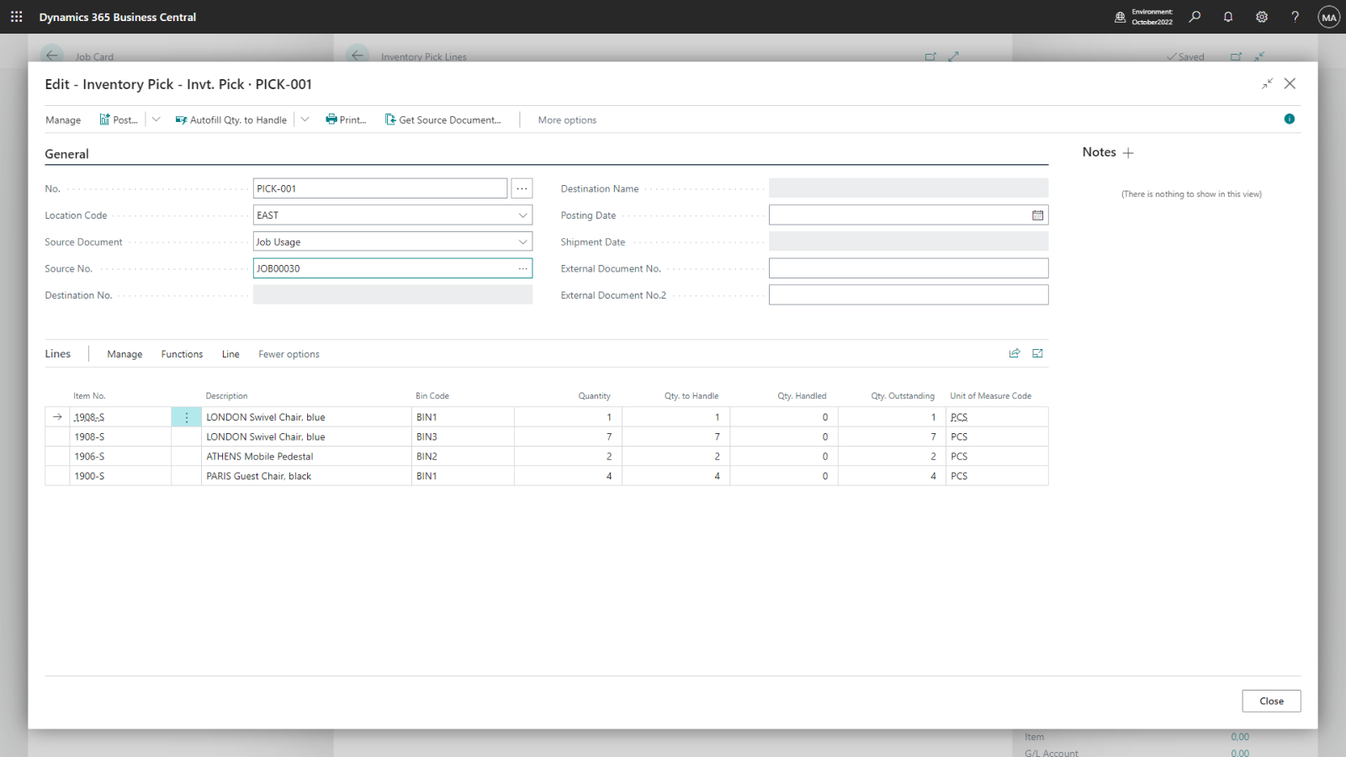
Task: Click Fewer options in Lines
Action: 289,354
